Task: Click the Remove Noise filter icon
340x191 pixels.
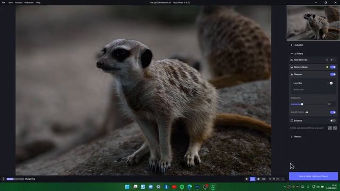Action: coord(292,67)
